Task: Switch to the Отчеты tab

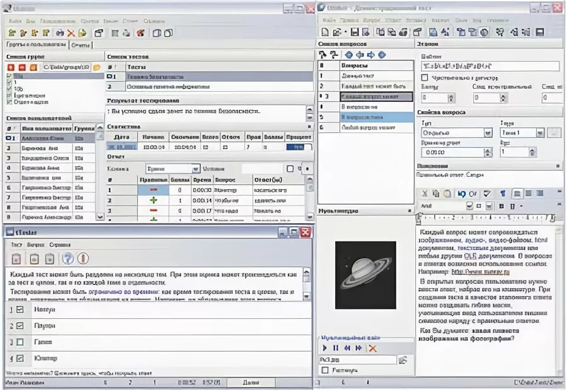Action: coord(80,45)
